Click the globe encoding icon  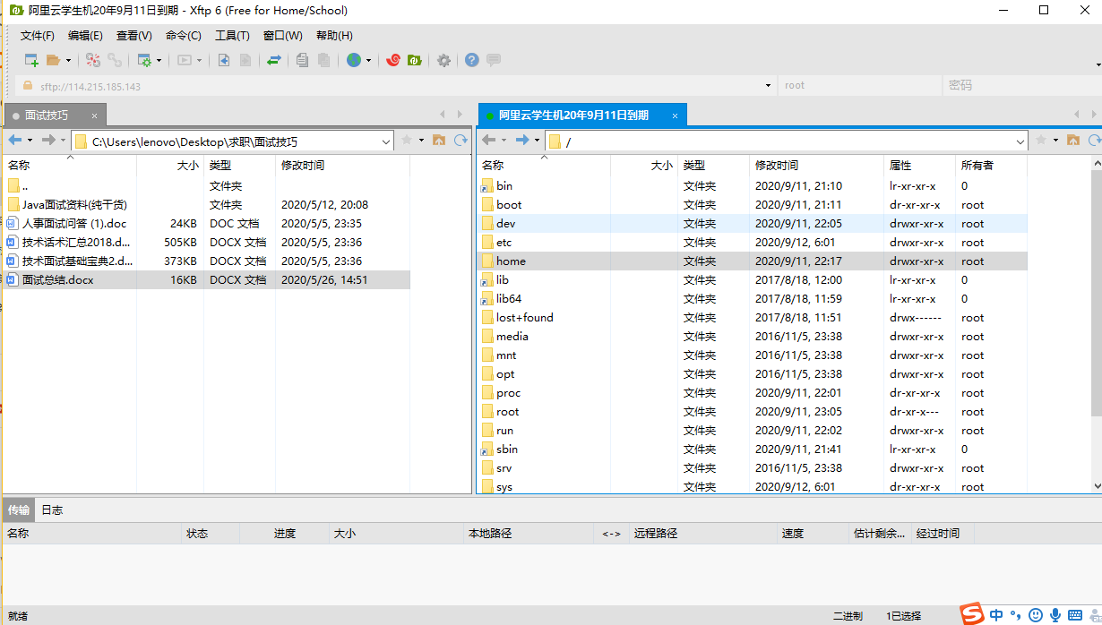tap(354, 60)
